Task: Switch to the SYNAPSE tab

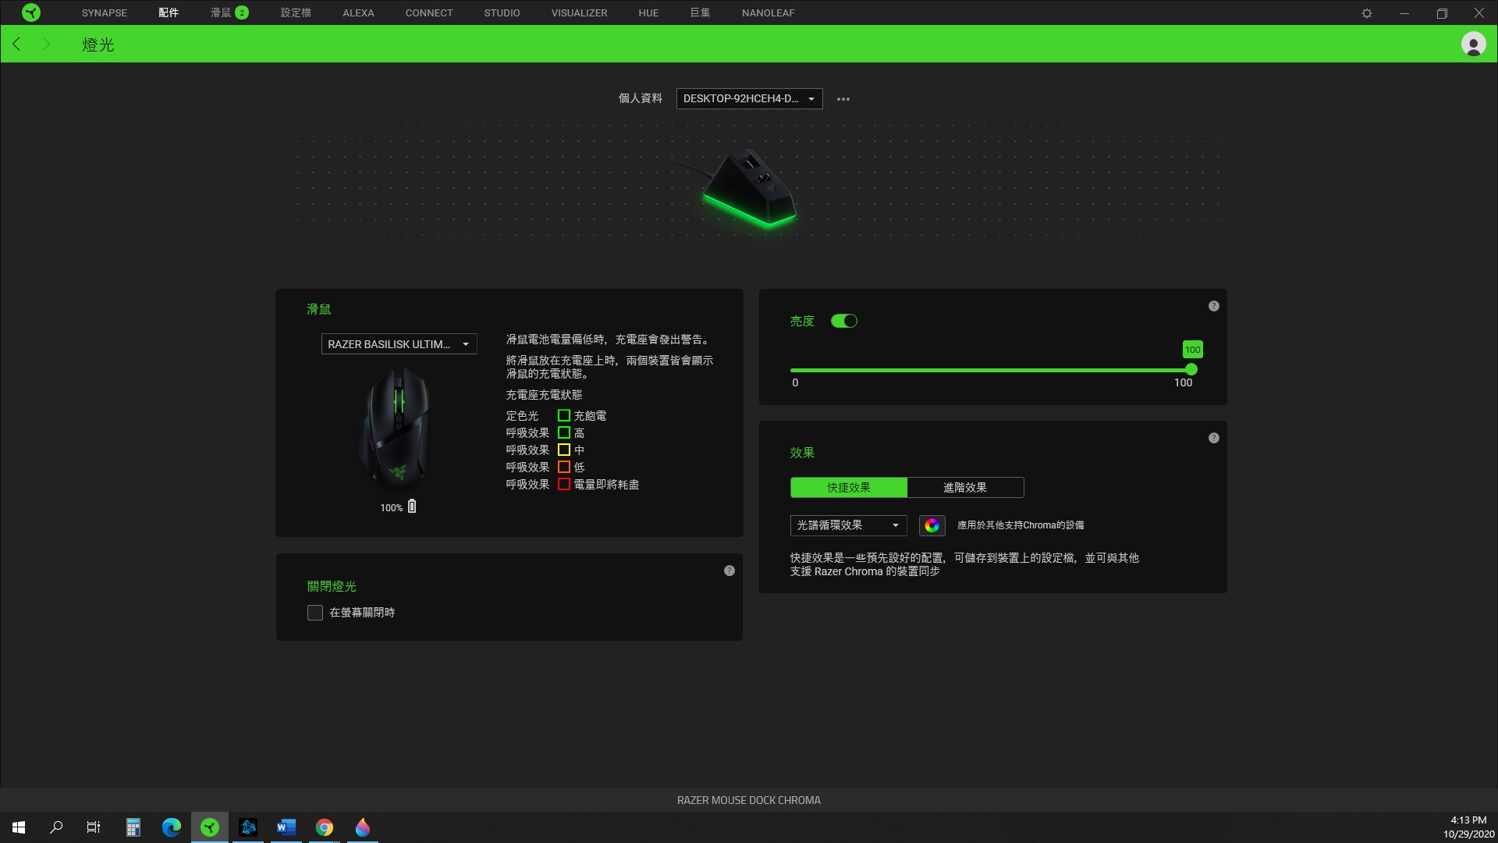Action: coord(105,12)
